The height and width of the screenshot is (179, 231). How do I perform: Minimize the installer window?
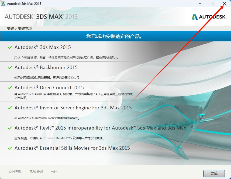200,3
